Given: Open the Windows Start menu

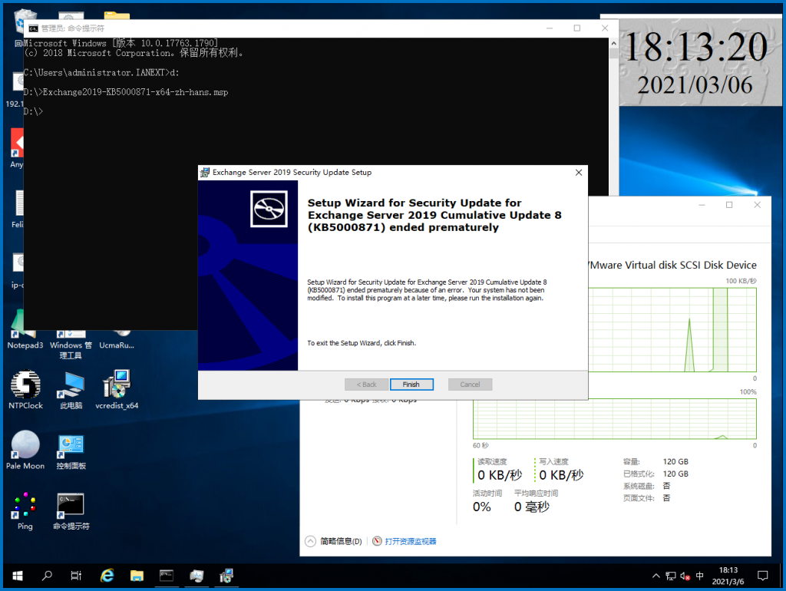Looking at the screenshot, I should point(16,576).
